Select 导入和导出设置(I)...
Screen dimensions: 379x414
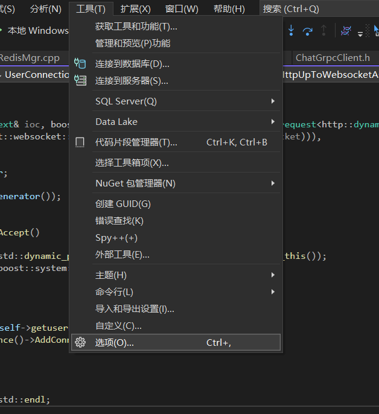click(176, 309)
